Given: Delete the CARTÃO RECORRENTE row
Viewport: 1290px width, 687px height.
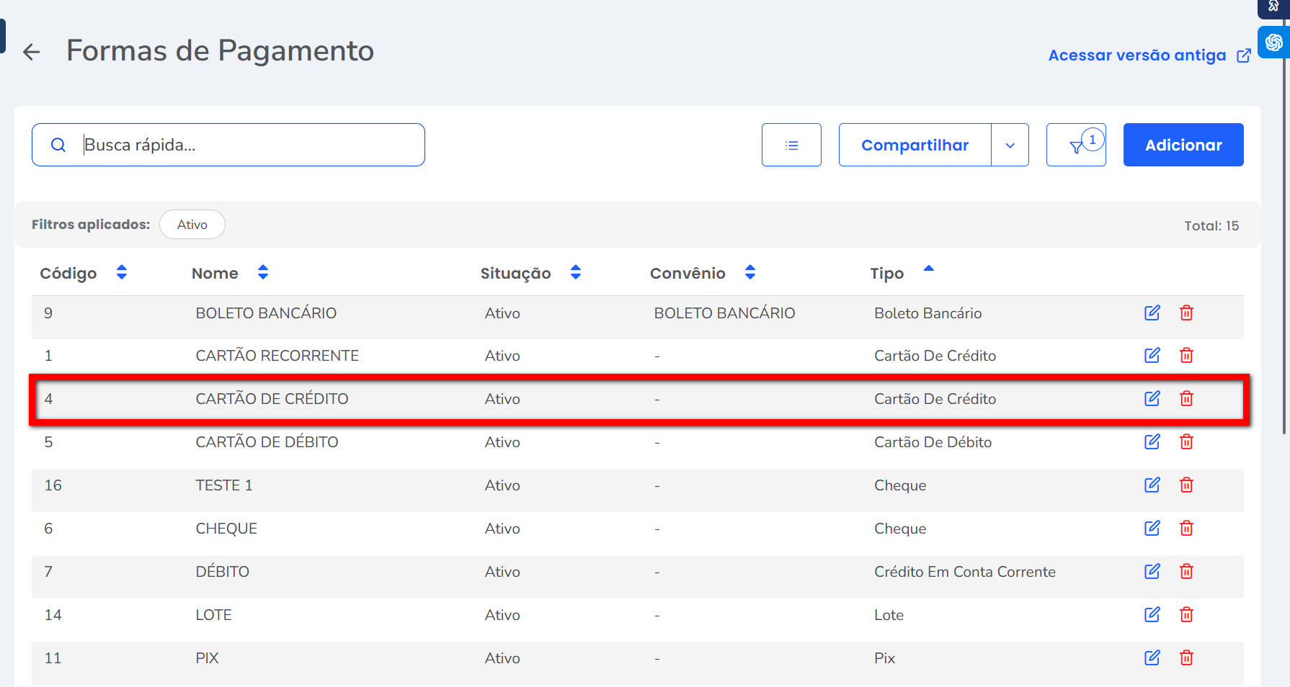Looking at the screenshot, I should tap(1186, 355).
